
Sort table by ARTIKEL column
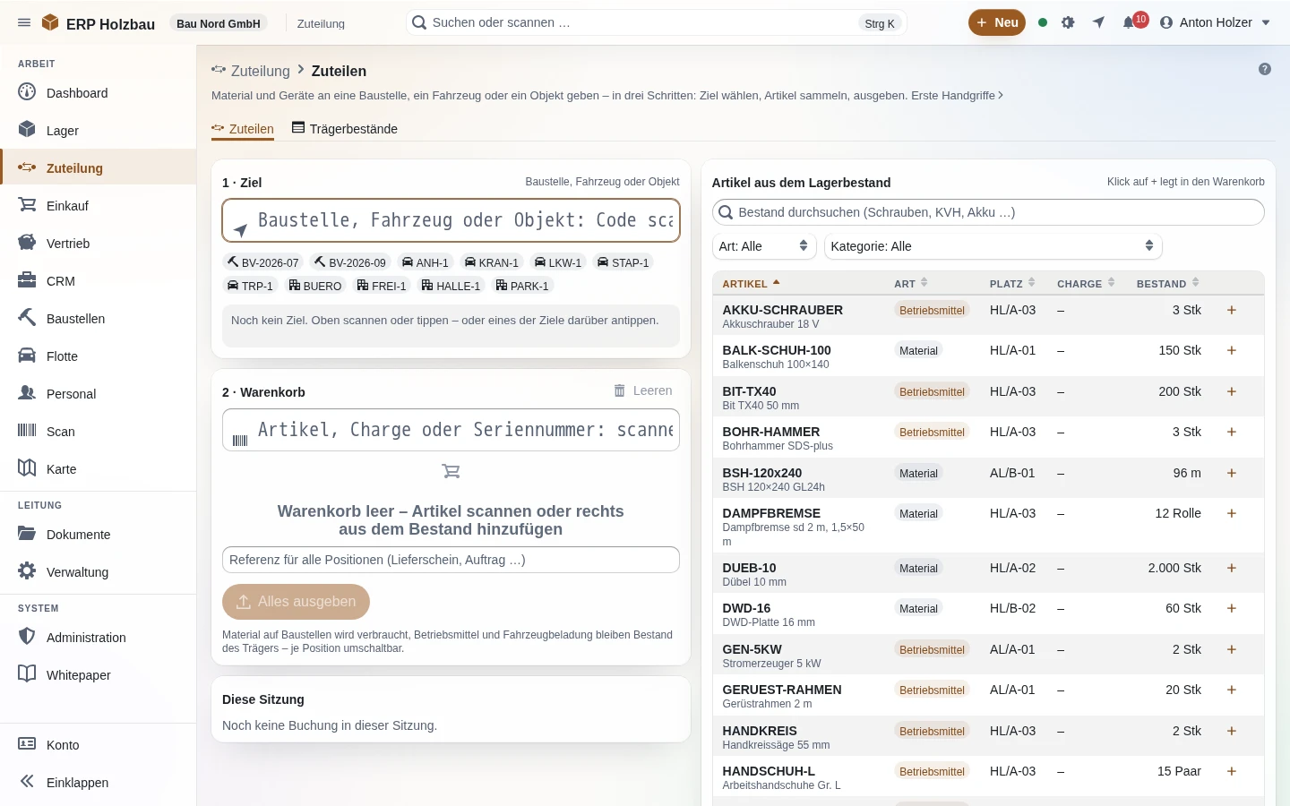click(751, 283)
